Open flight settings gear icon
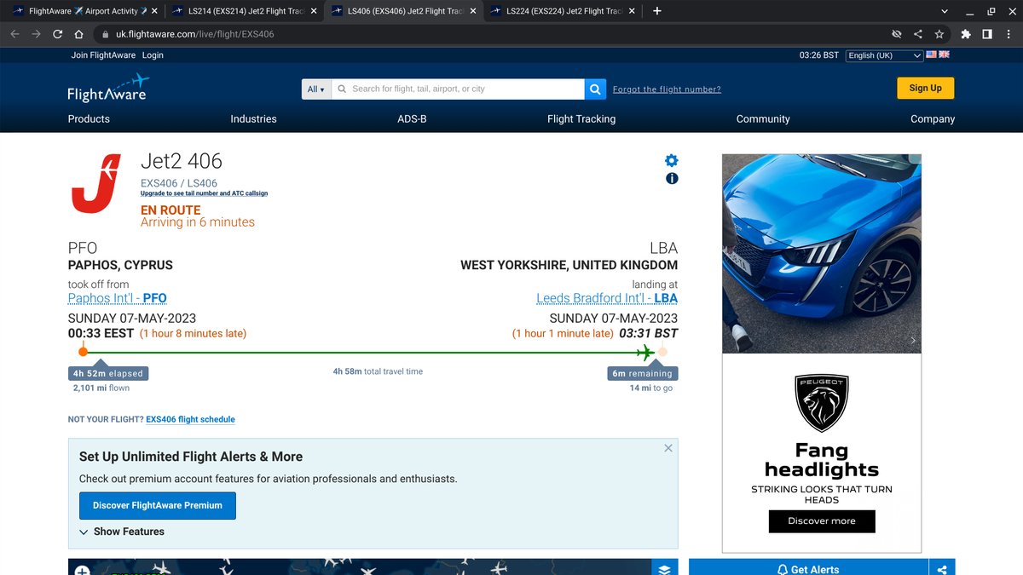 [x=672, y=160]
